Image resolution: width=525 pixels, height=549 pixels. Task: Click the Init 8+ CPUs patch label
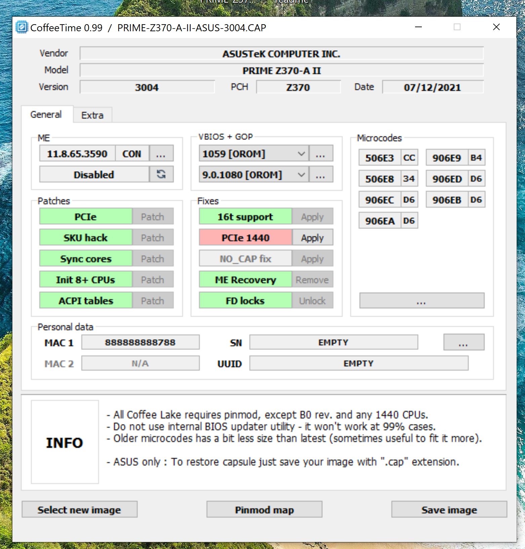coord(86,280)
